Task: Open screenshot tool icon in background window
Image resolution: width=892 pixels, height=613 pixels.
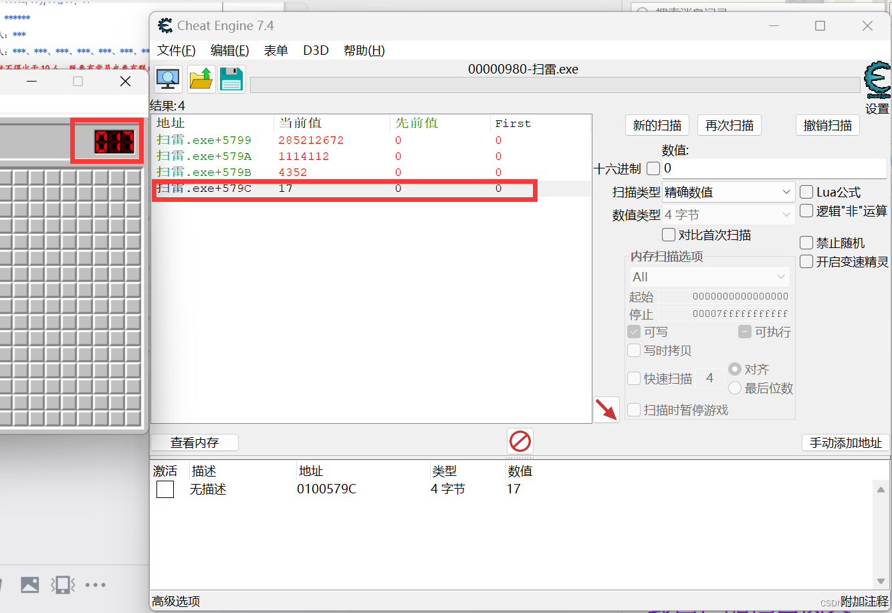Action: coord(63,585)
